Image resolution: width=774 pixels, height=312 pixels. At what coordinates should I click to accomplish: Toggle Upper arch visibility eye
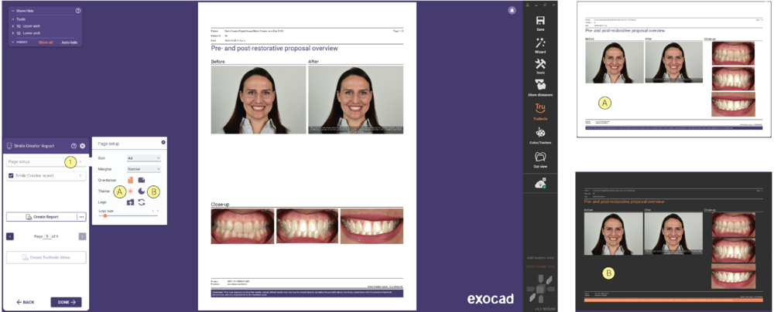pos(19,25)
